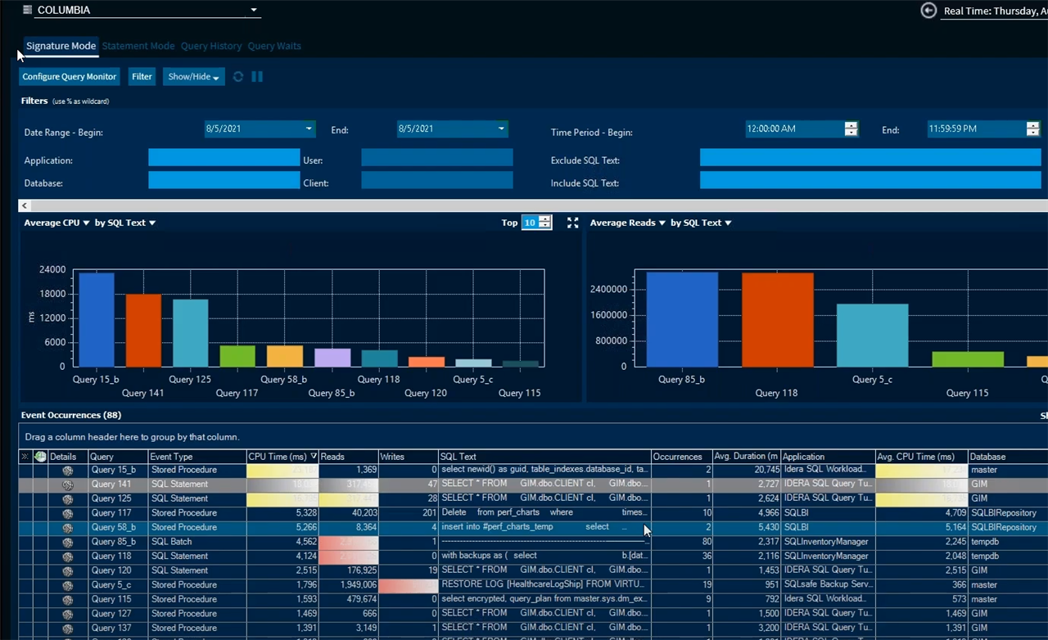Focus the Database filter field
The height and width of the screenshot is (640, 1048).
(224, 180)
